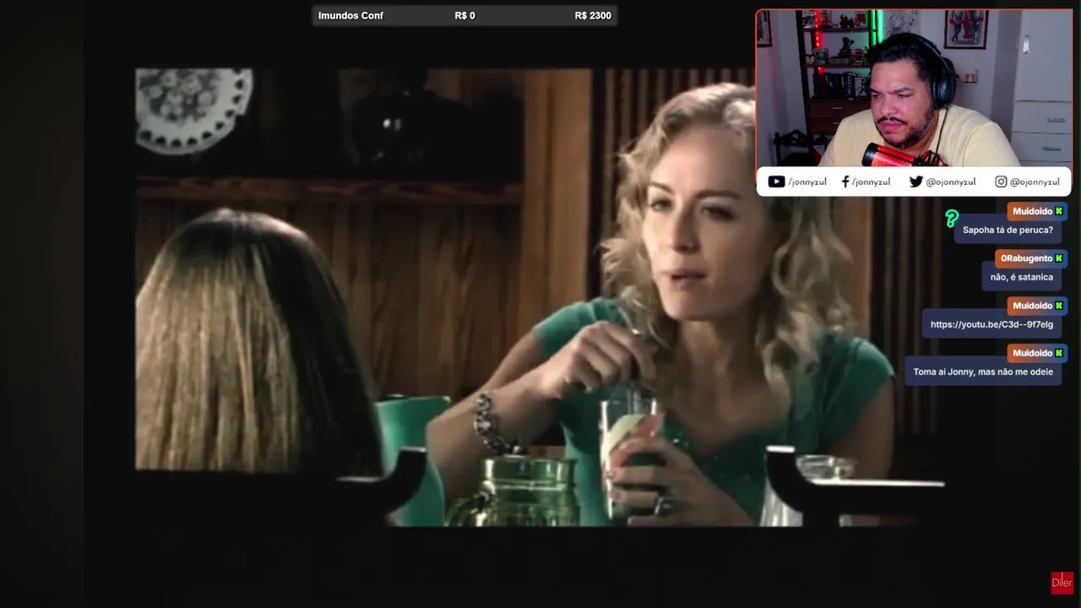Click message 'Toma aí Jonny, mas não me odeie'

click(983, 372)
